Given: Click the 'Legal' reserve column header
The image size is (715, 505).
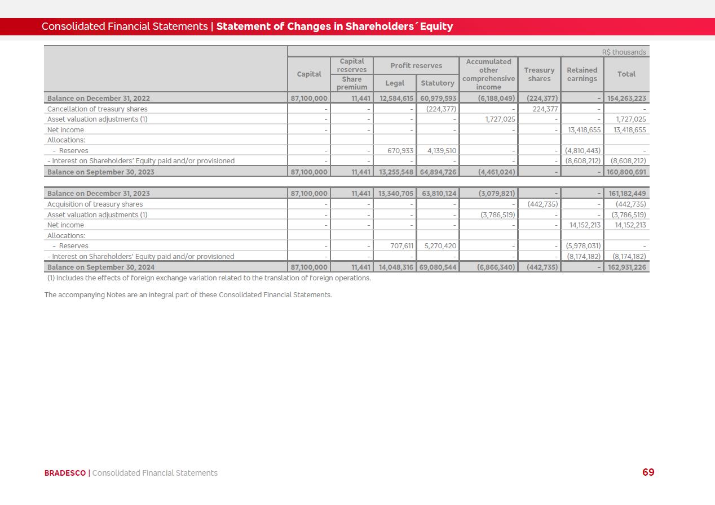Looking at the screenshot, I should click(x=395, y=83).
